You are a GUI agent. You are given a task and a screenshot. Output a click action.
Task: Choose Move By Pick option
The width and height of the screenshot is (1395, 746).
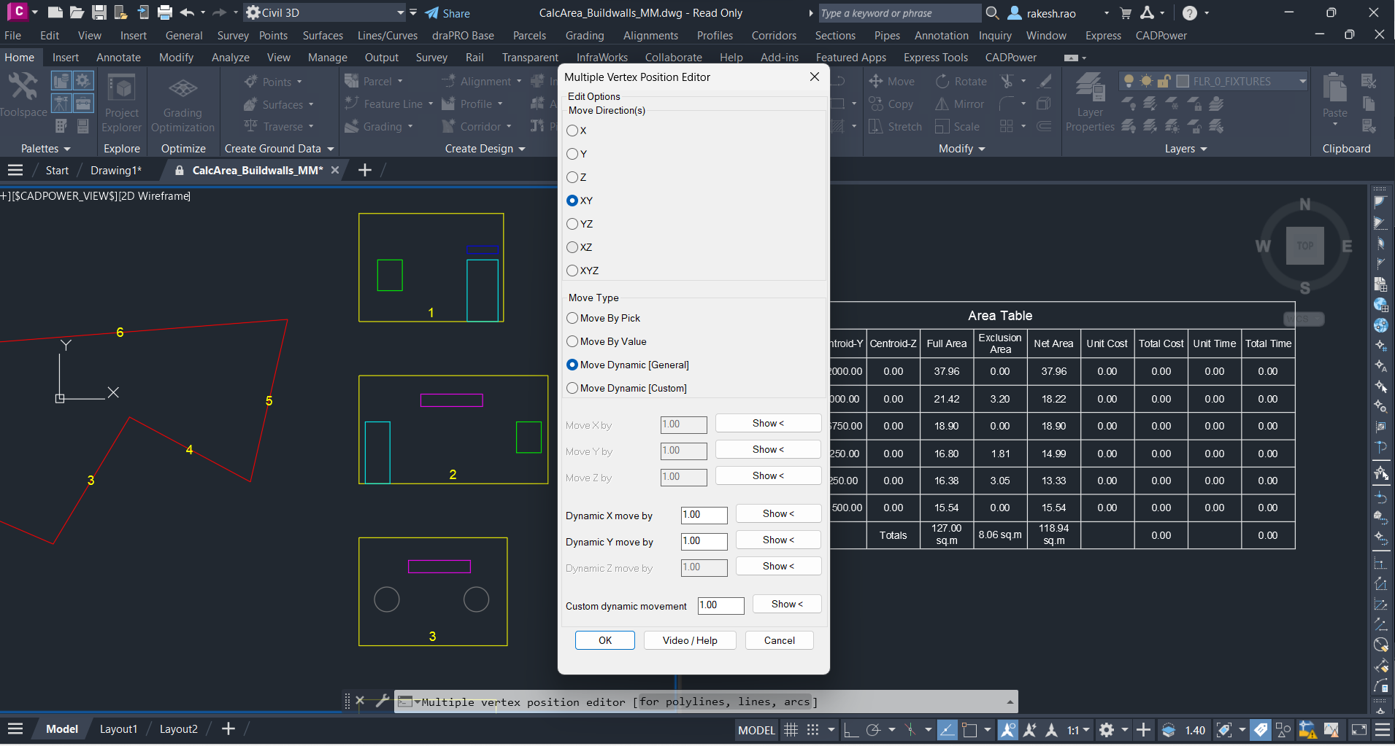coord(572,318)
